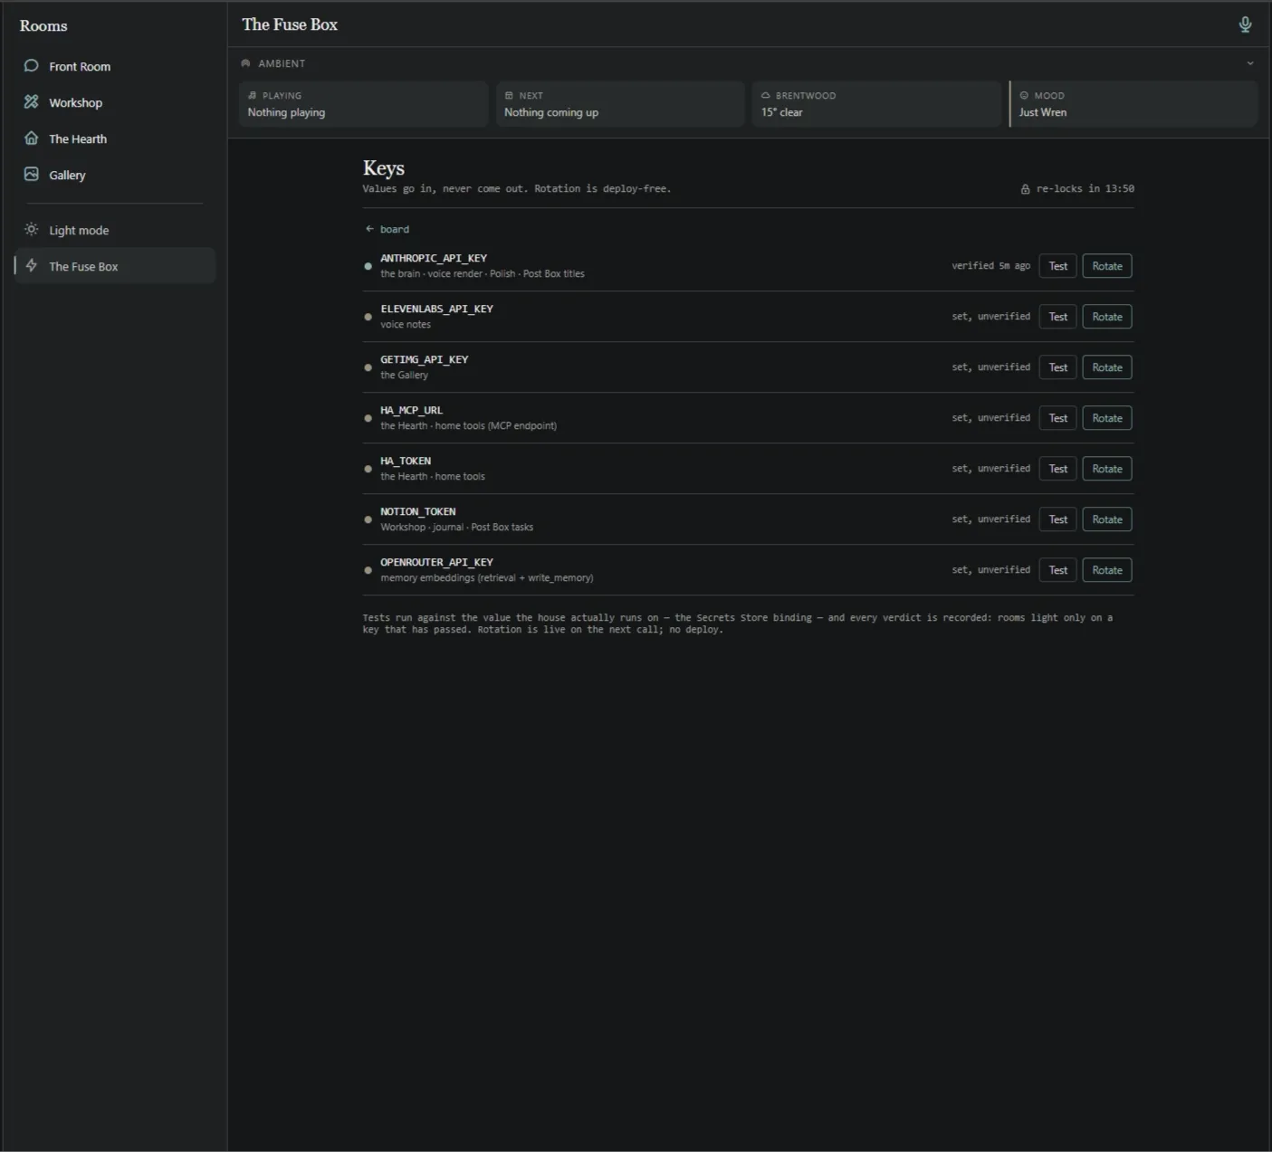Screen dimensions: 1272x1152
Task: Click the speech bubble icon for Front Room
Action: [32, 65]
